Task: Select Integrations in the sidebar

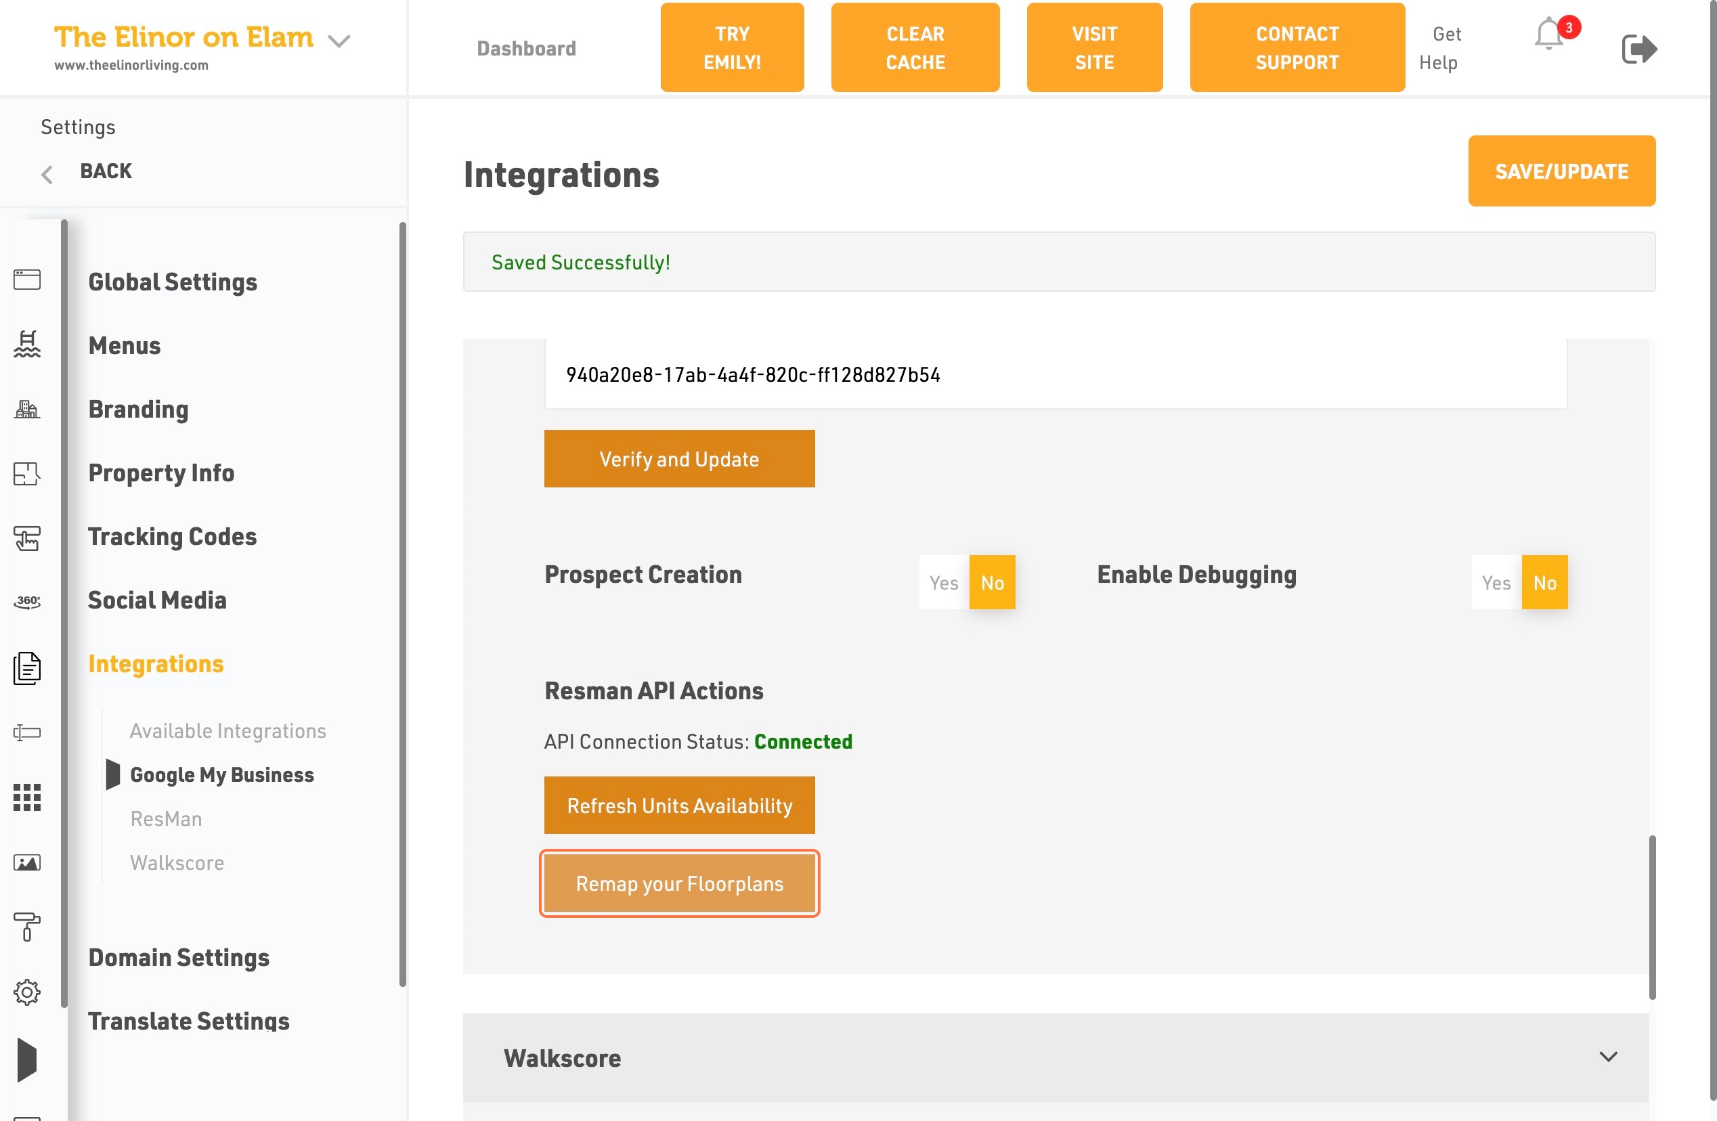Action: [156, 663]
